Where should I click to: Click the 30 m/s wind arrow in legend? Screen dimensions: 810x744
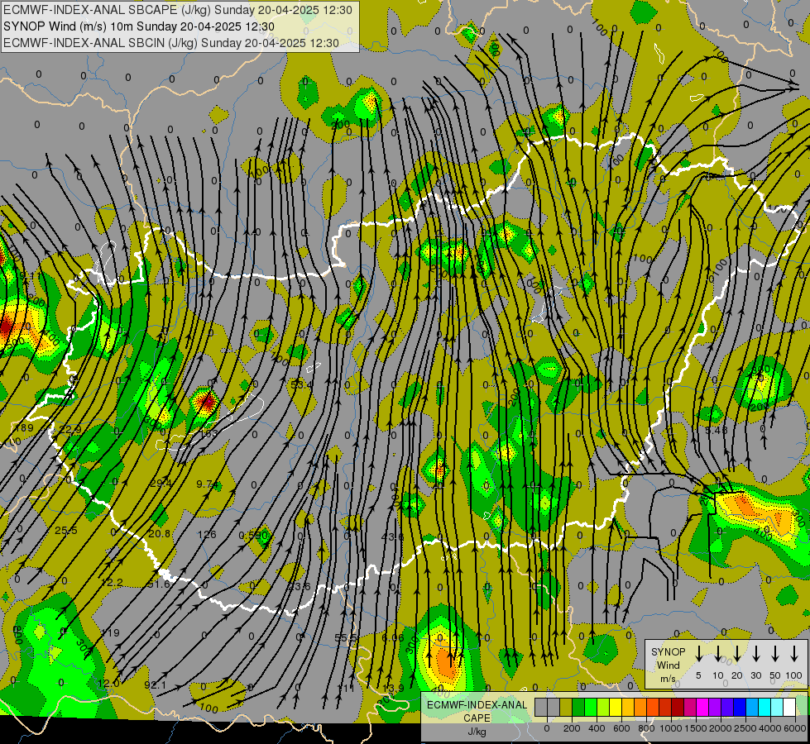pyautogui.click(x=755, y=654)
